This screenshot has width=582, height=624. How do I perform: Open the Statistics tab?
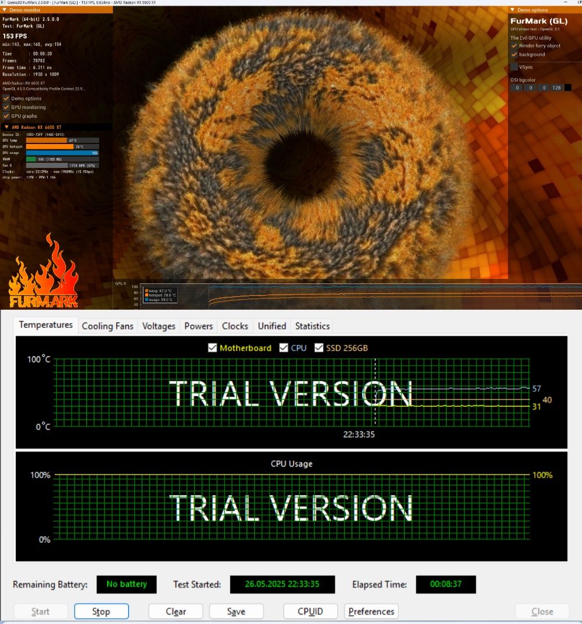click(313, 326)
